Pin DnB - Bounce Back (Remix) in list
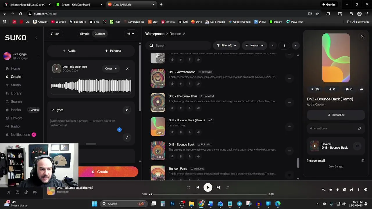Screen dimensions: 372x209 [x=189, y=132]
